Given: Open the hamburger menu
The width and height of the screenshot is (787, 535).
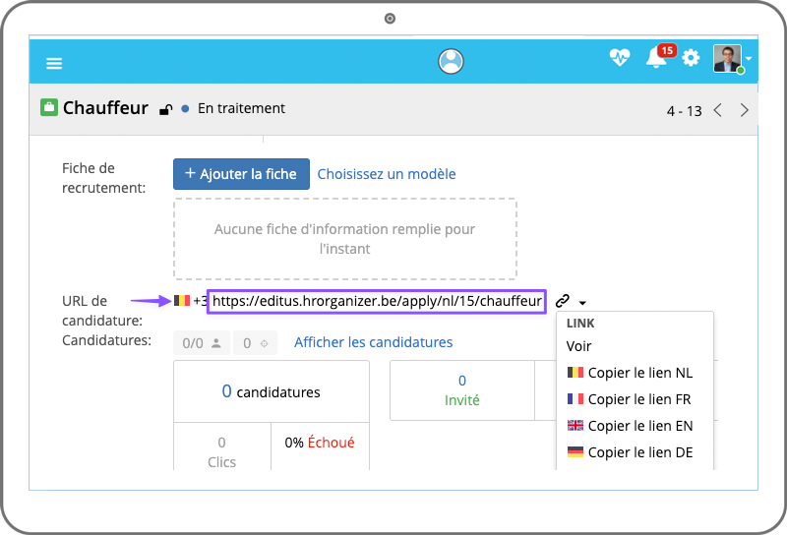Looking at the screenshot, I should (x=54, y=63).
